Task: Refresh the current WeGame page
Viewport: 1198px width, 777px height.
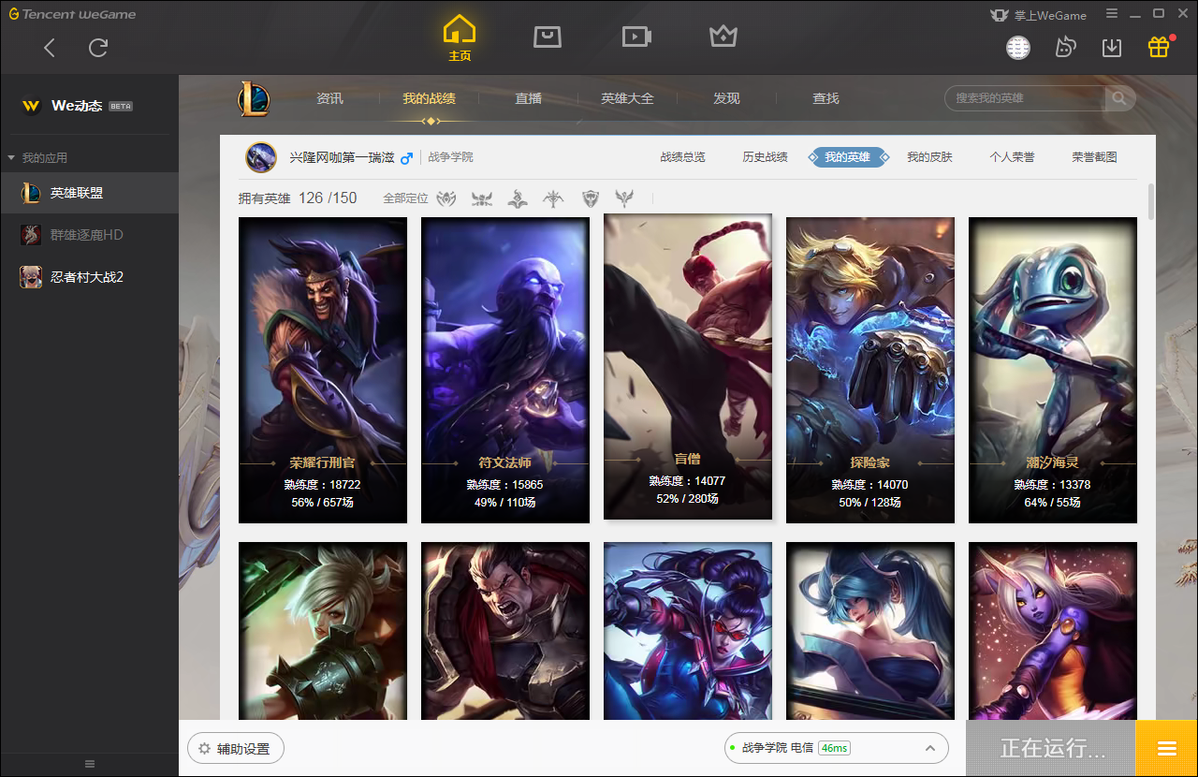Action: click(x=98, y=48)
